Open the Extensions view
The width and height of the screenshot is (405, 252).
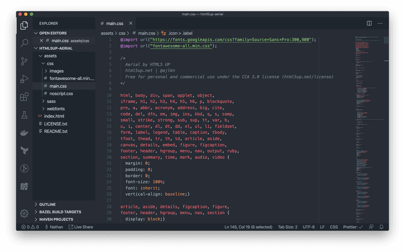click(x=24, y=97)
